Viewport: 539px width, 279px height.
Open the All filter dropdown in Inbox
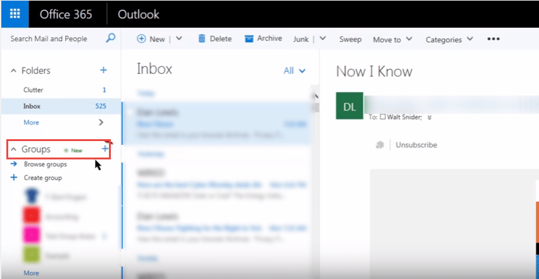click(295, 71)
